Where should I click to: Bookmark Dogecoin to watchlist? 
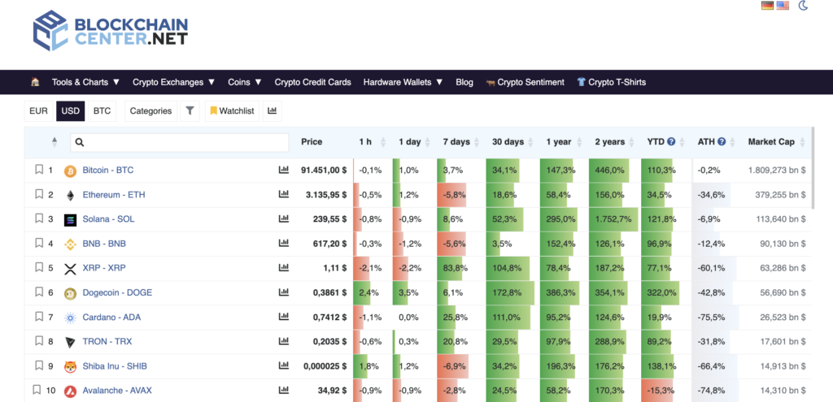[39, 292]
